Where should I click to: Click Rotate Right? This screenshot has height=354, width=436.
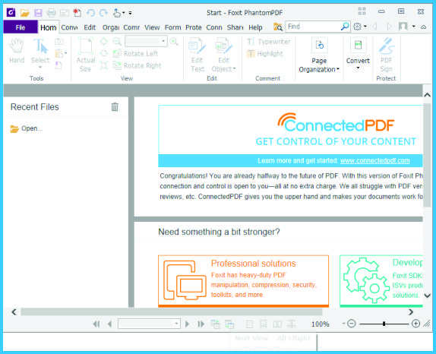tap(137, 65)
